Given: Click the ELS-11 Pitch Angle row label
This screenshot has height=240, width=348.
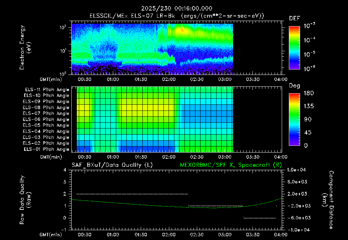Looking at the screenshot, I should [x=47, y=90].
